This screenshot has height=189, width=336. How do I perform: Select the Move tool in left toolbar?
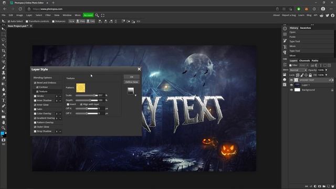4,29
